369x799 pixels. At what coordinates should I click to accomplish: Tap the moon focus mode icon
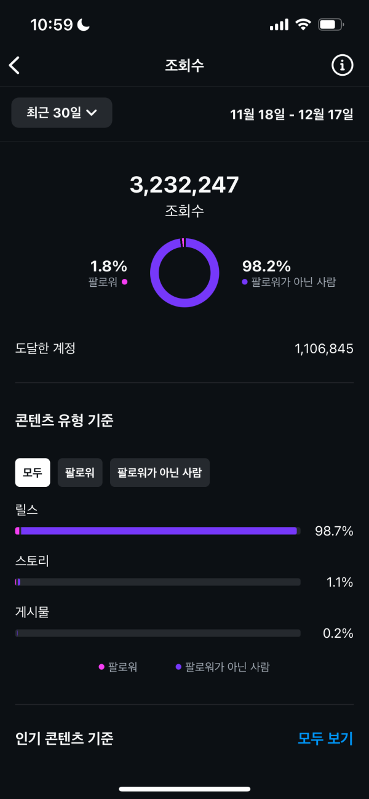(83, 25)
